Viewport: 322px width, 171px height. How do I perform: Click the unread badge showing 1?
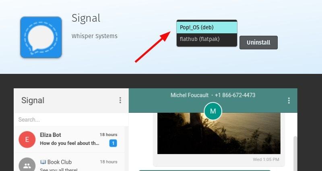113,143
